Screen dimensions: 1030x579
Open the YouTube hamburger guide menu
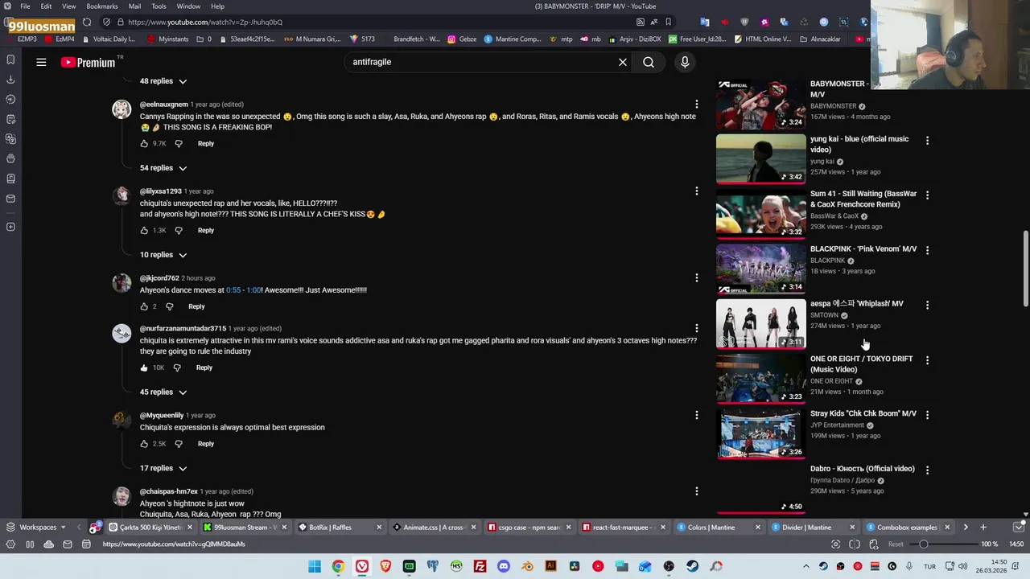pos(41,62)
